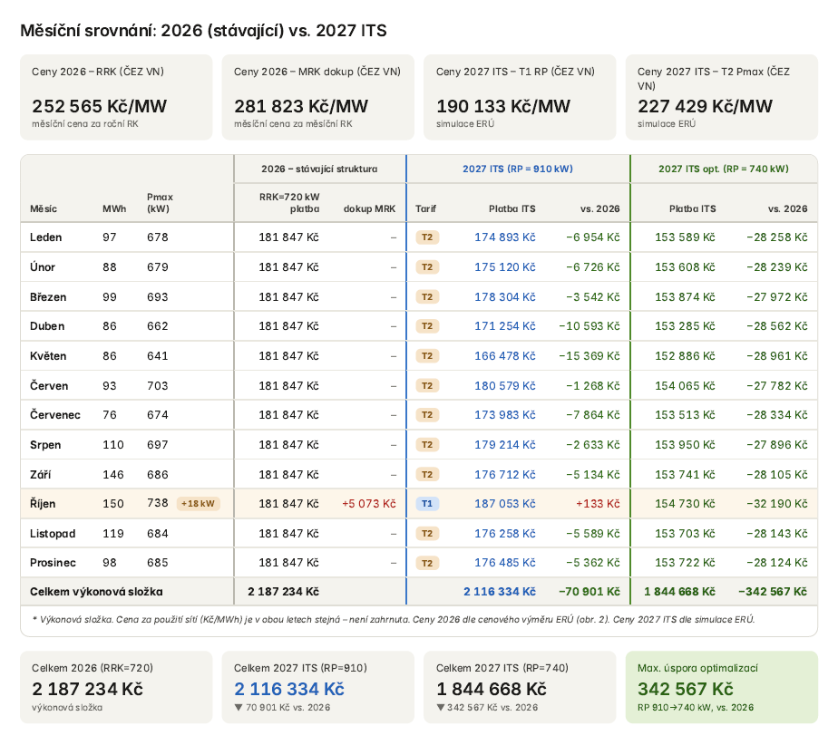The width and height of the screenshot is (838, 745).
Task: Open the Ceny 2026 – RRK price card
Action: point(116,97)
